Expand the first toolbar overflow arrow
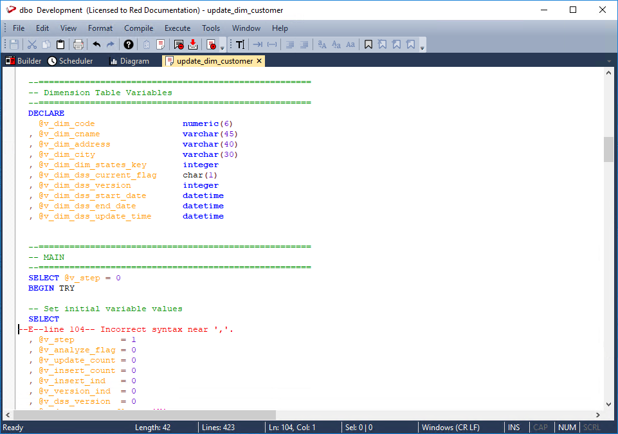618x434 pixels. (x=223, y=48)
